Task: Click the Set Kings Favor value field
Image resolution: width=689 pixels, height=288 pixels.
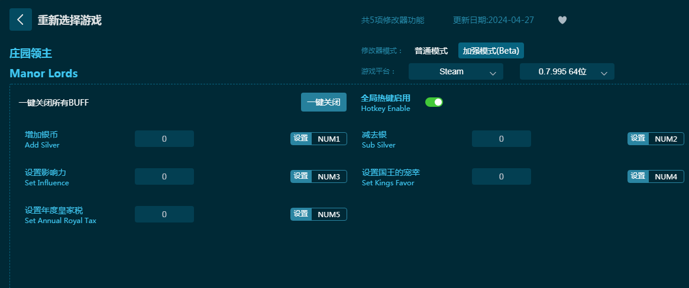Action: [x=502, y=176]
